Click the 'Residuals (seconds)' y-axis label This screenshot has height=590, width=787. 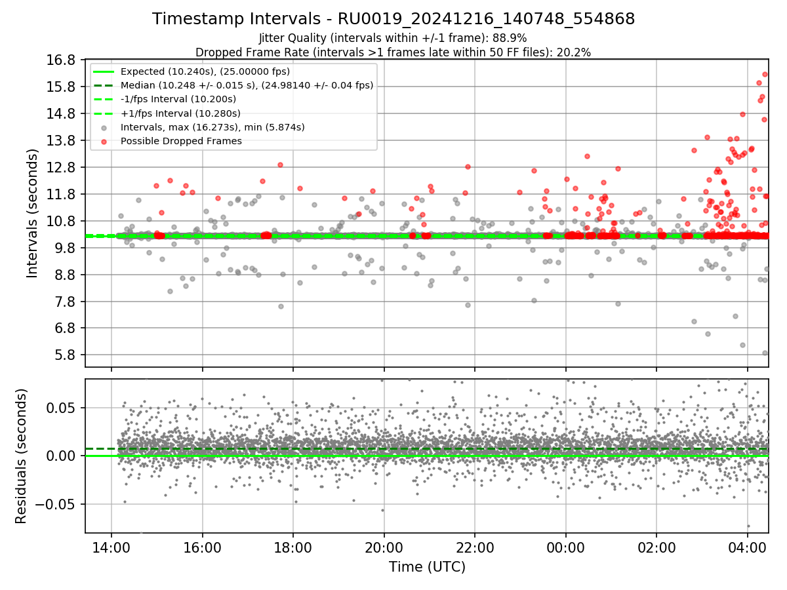click(21, 456)
